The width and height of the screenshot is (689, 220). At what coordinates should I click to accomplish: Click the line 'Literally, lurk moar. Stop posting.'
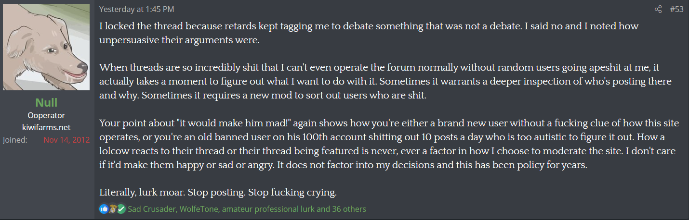pos(218,193)
